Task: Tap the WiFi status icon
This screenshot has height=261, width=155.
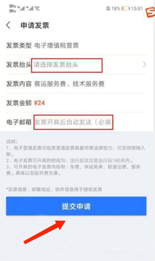Action: tap(37, 8)
